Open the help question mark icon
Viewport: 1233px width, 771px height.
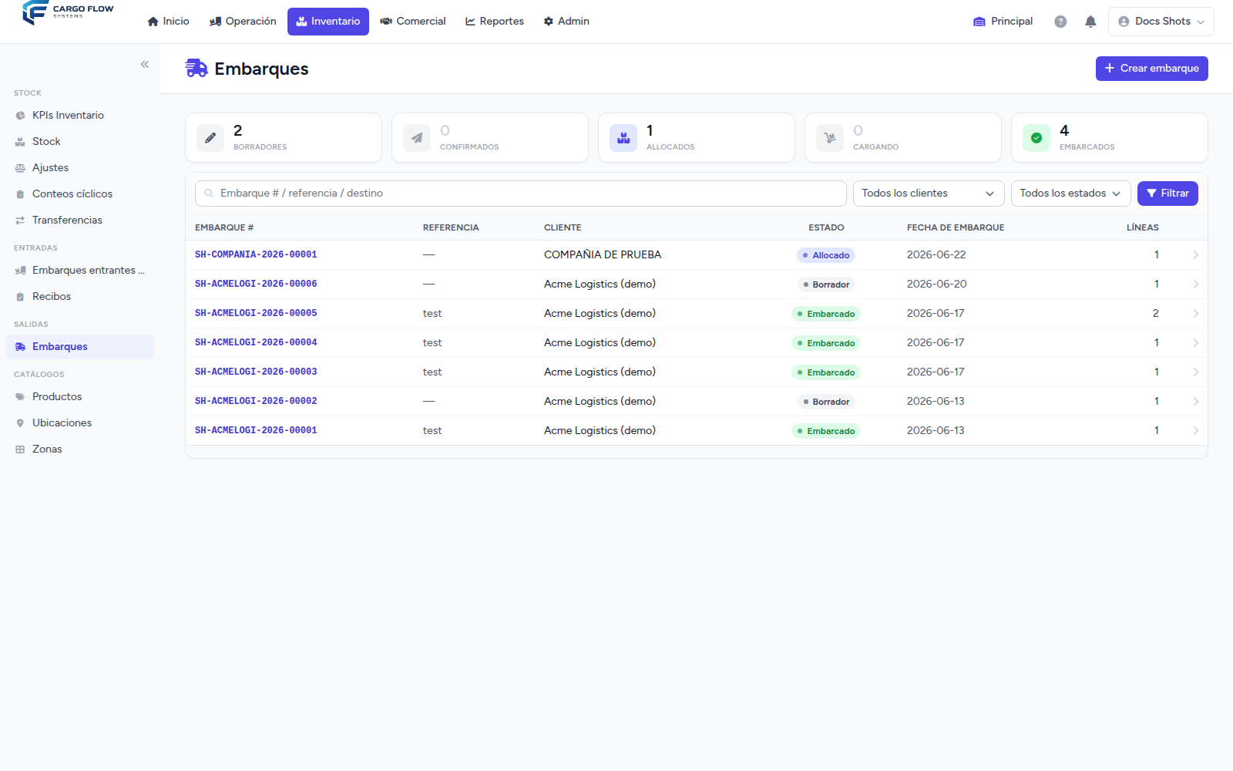(x=1060, y=22)
